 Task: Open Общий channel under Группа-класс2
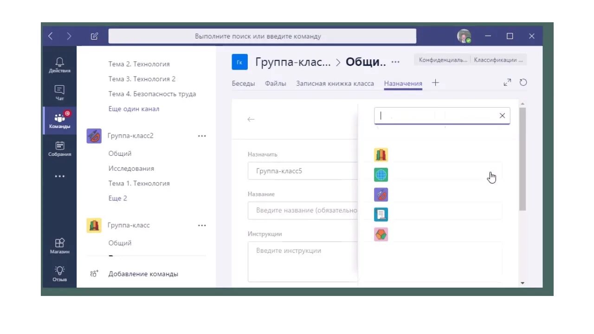(120, 154)
